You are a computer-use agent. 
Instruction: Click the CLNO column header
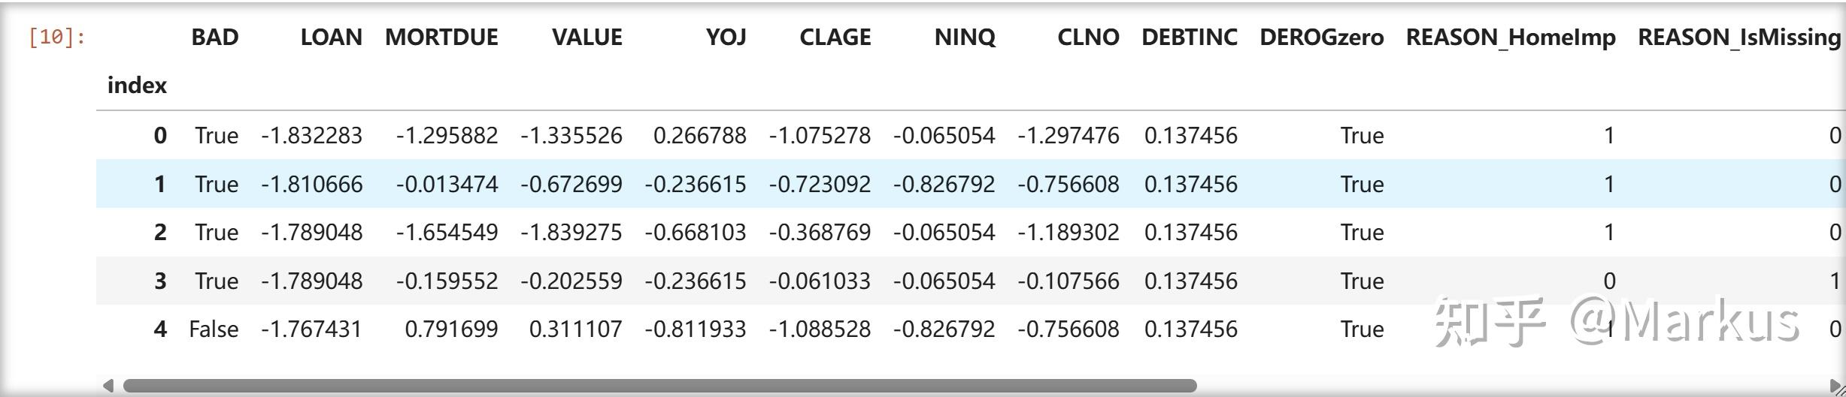(1088, 38)
